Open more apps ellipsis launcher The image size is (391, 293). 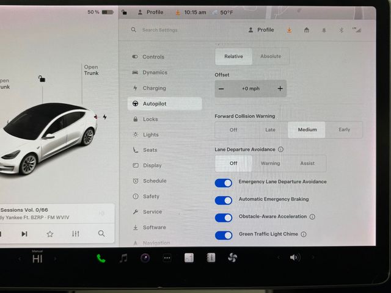[x=167, y=258]
